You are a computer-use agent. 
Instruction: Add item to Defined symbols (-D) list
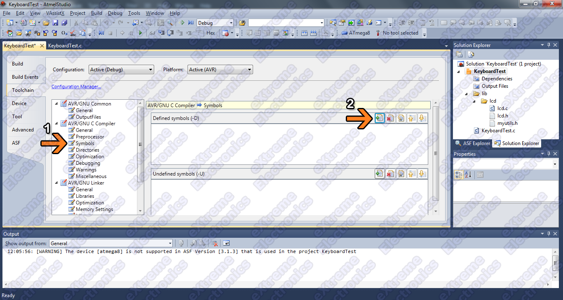(380, 118)
